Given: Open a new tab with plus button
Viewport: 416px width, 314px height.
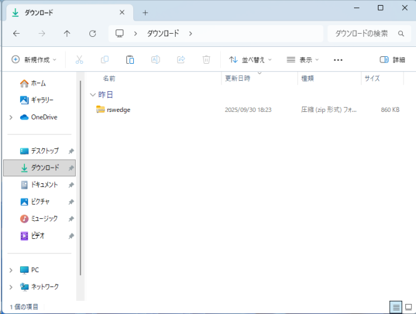Looking at the screenshot, I should coord(145,13).
